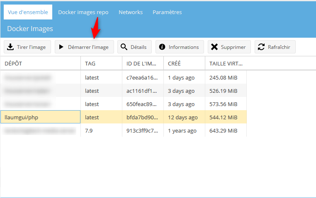The height and width of the screenshot is (198, 316).
Task: Open the Paramètres tab
Action: [x=167, y=12]
